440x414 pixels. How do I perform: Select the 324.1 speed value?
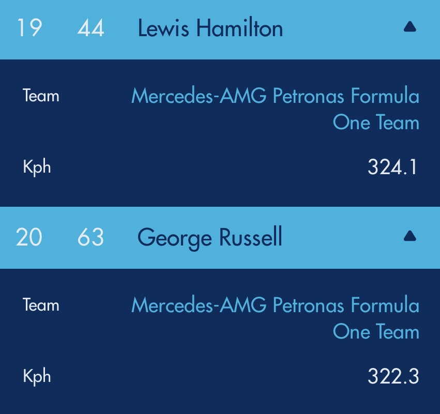point(392,167)
